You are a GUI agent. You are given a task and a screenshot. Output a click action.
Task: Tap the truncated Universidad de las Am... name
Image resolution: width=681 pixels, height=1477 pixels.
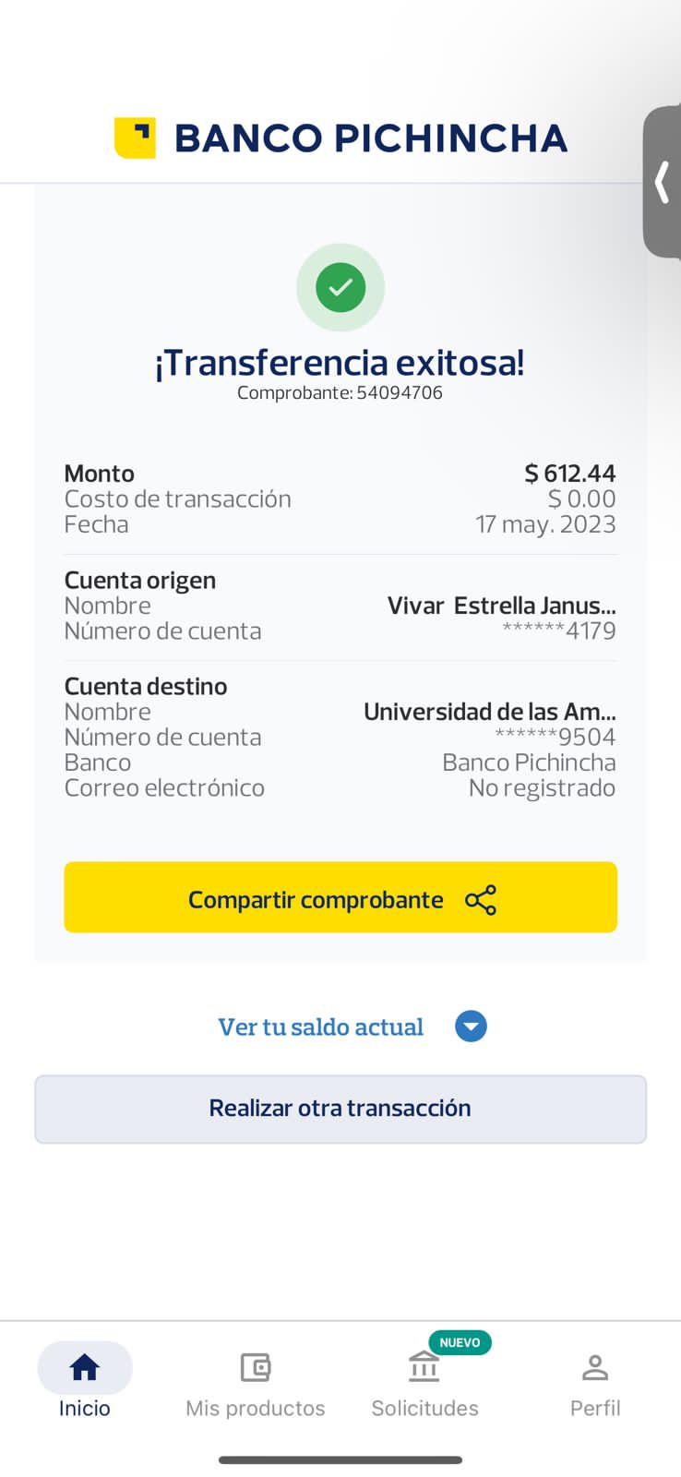[x=489, y=712]
